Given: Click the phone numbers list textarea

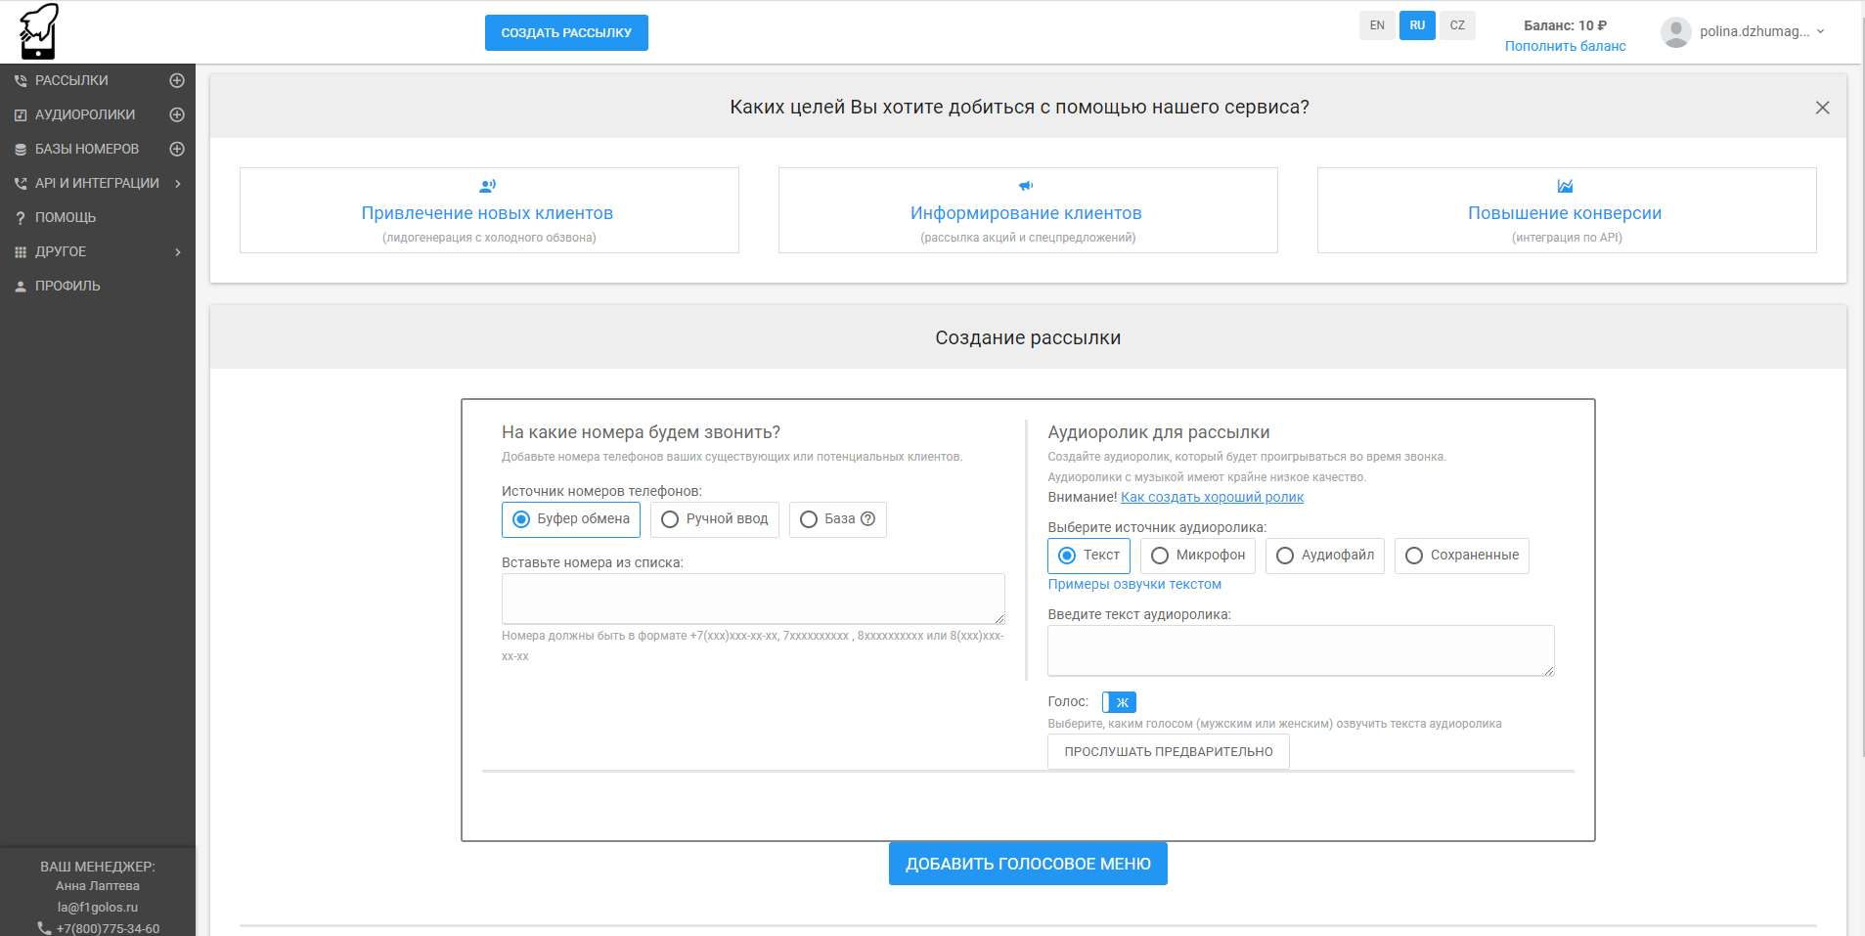Looking at the screenshot, I should coord(753,599).
